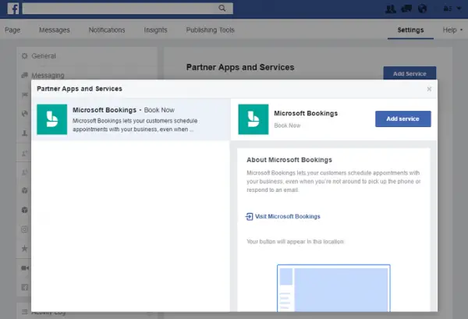Click the Facebook logo icon
The height and width of the screenshot is (319, 468).
pos(13,9)
